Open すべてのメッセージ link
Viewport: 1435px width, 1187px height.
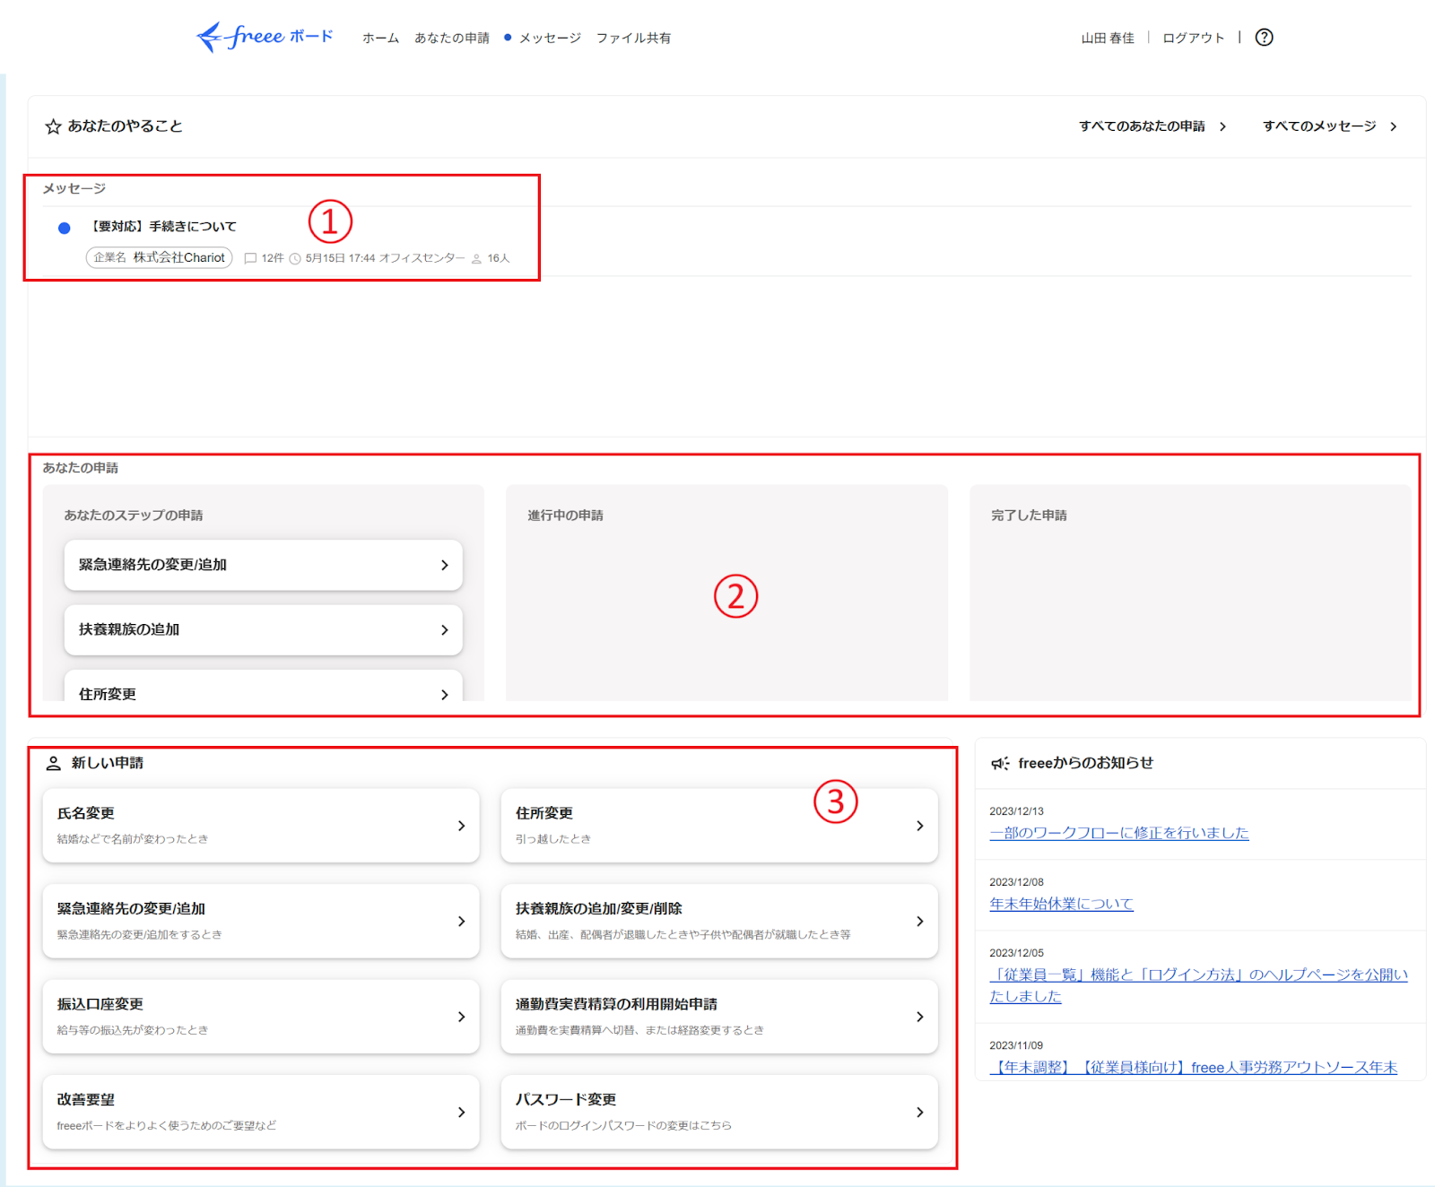click(x=1319, y=126)
